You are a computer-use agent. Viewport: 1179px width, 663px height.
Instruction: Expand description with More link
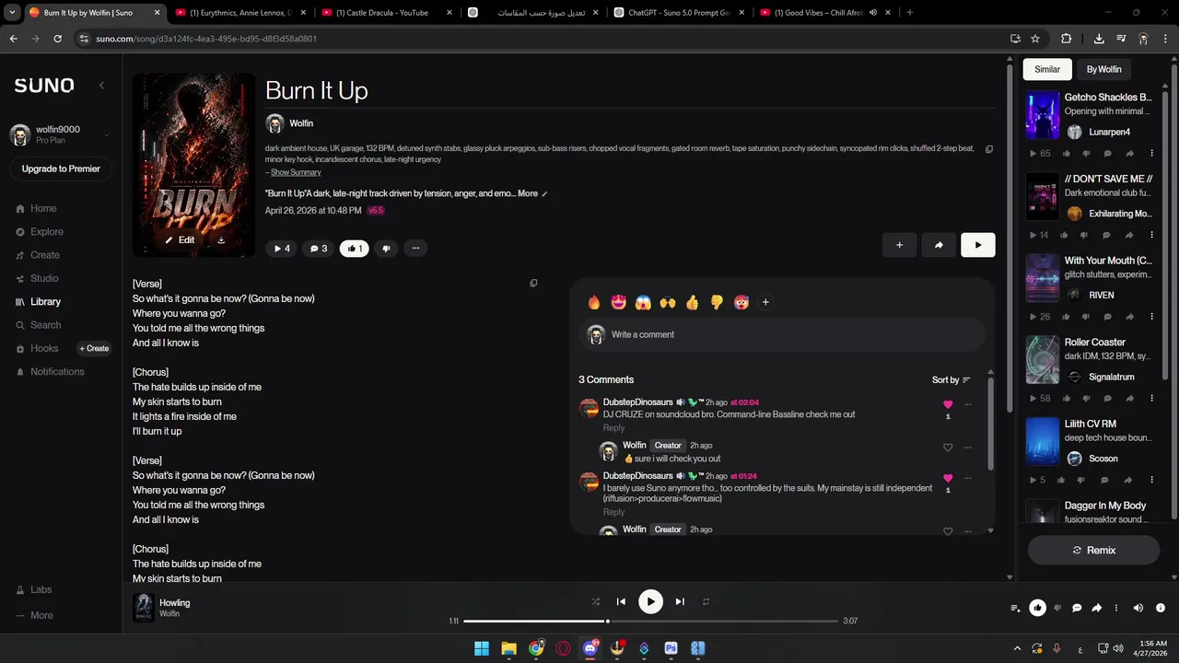pyautogui.click(x=528, y=193)
